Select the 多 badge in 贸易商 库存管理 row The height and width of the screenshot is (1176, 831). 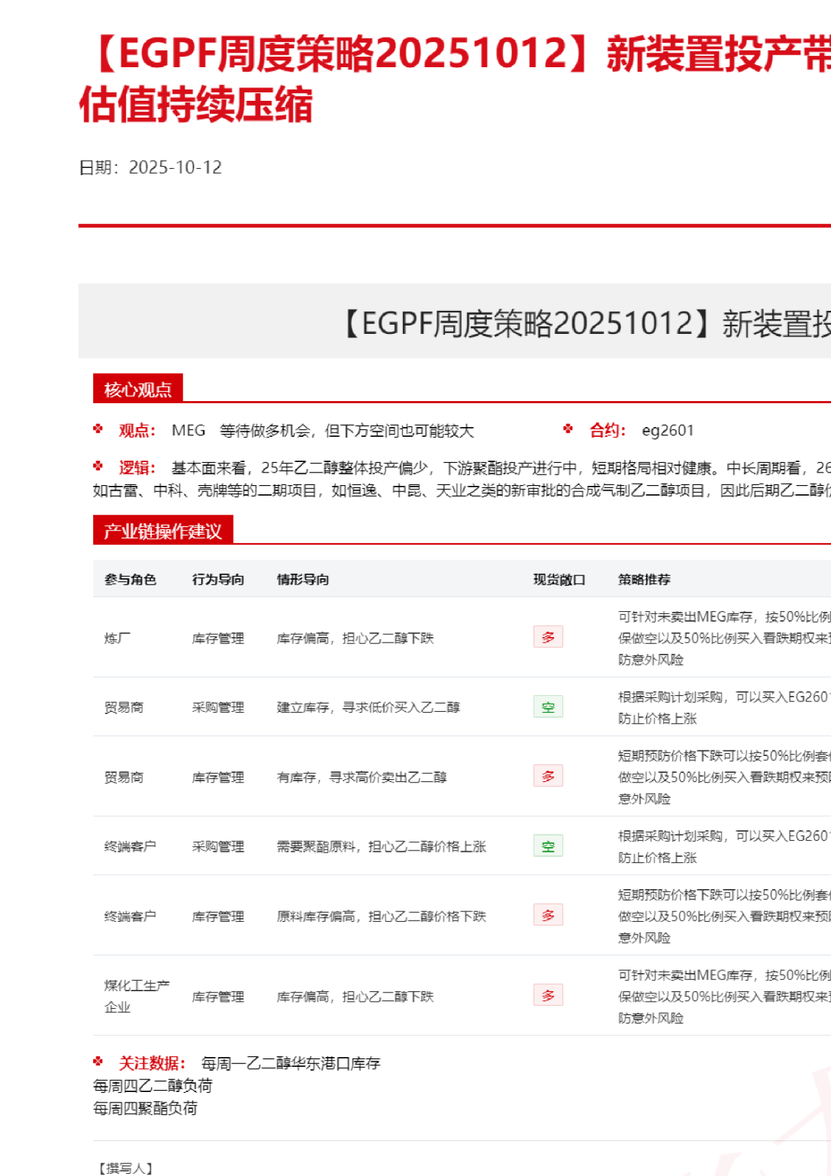pos(548,776)
